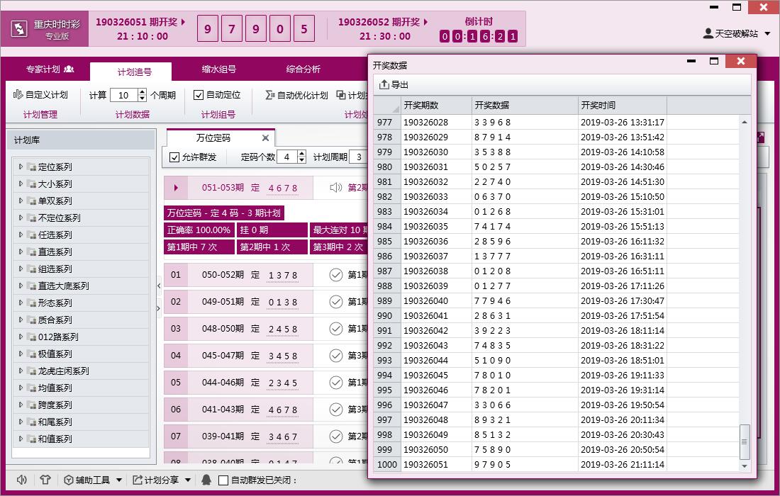Open the 专家计划 tab
The image size is (780, 496).
click(x=49, y=69)
